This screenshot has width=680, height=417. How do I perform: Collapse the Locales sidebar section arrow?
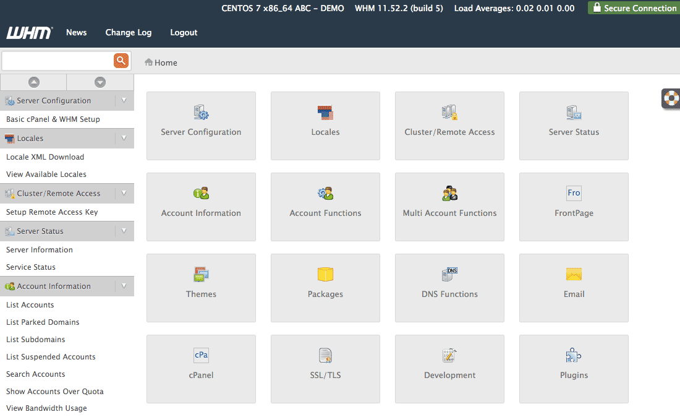pos(124,139)
